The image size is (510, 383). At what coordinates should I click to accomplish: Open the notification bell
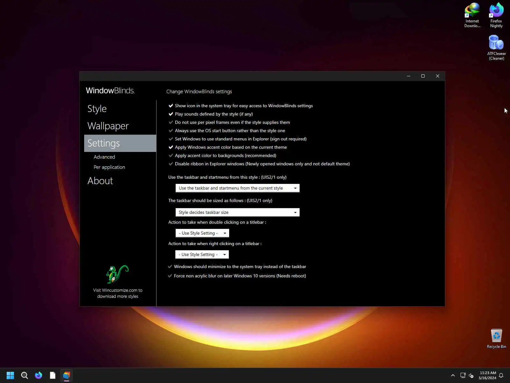(501, 375)
